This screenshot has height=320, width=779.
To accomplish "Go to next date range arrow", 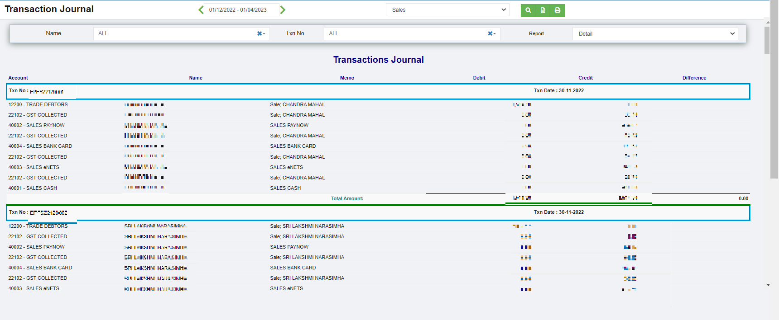I will [x=283, y=10].
